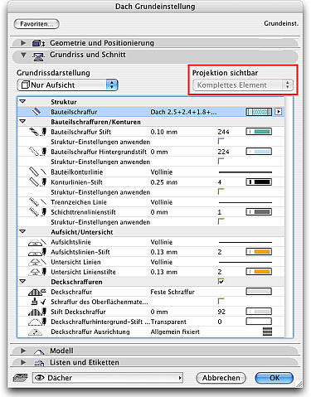Click the Modell panel icon
The height and width of the screenshot is (397, 311).
point(39,351)
